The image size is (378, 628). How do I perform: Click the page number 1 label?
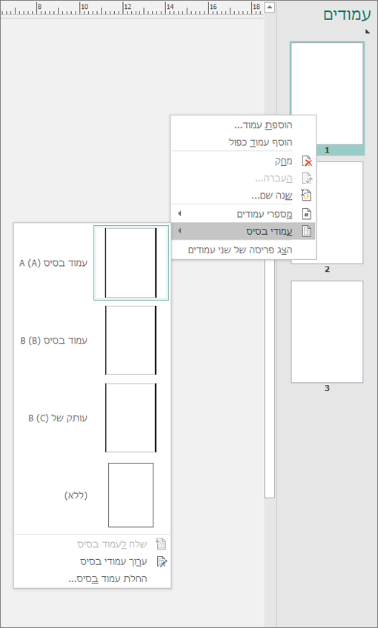pyautogui.click(x=327, y=150)
